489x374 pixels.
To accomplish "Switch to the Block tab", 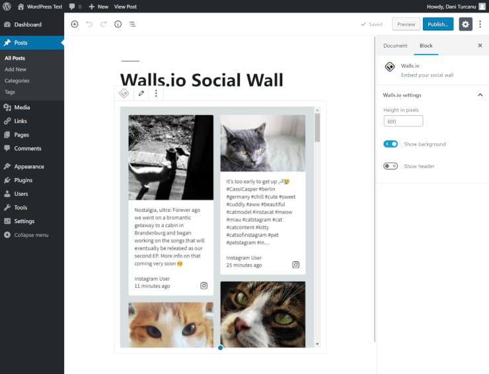I will [x=426, y=46].
